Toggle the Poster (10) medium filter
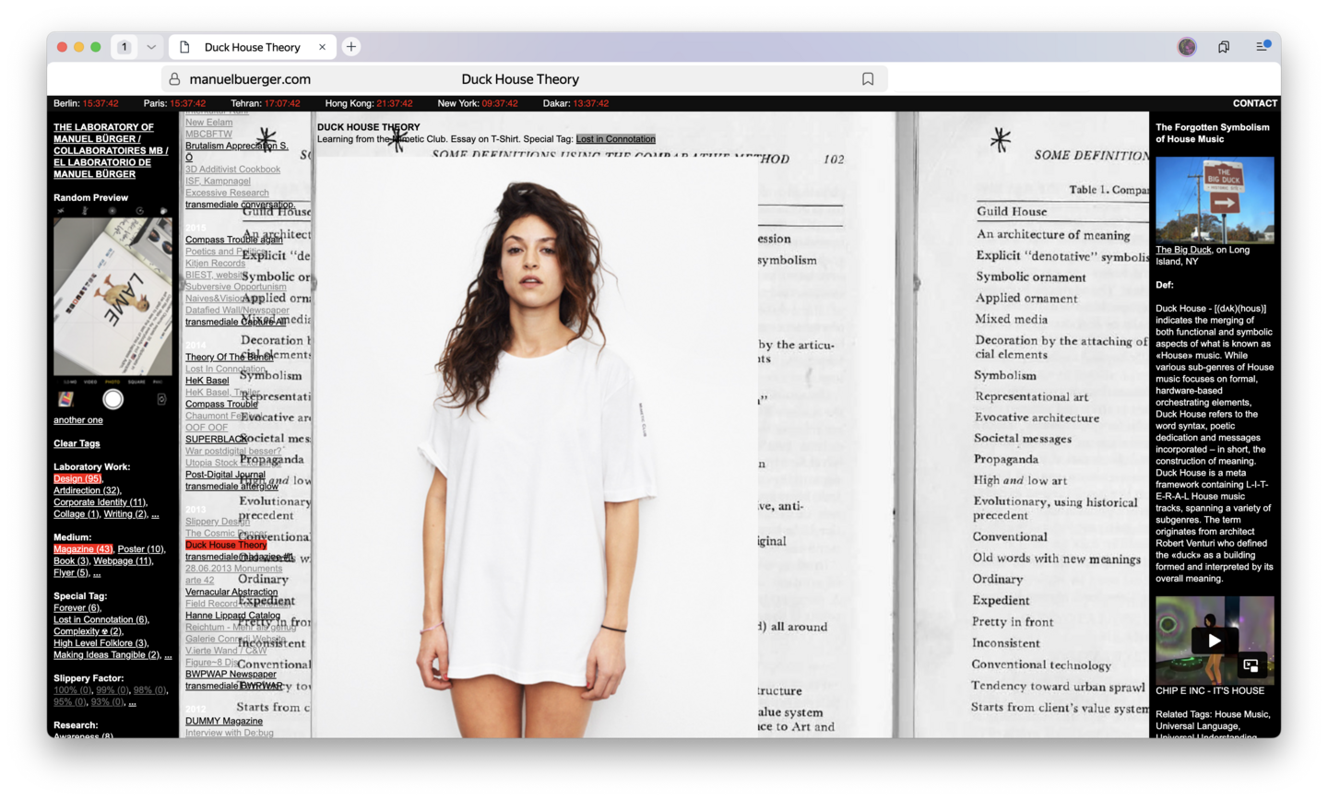The height and width of the screenshot is (800, 1328). click(140, 549)
